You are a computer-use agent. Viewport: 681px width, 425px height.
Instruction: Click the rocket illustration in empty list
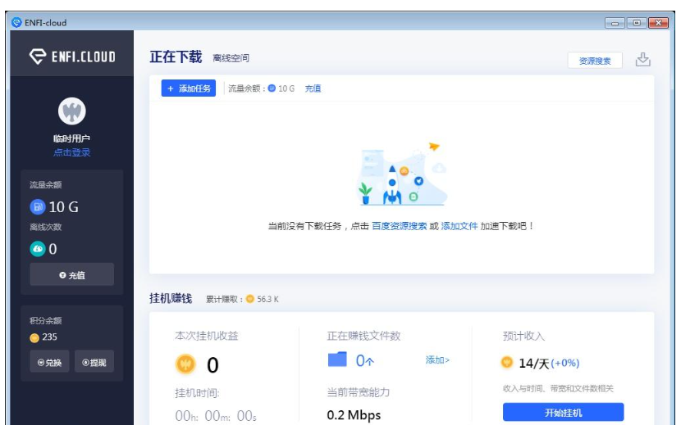401,174
